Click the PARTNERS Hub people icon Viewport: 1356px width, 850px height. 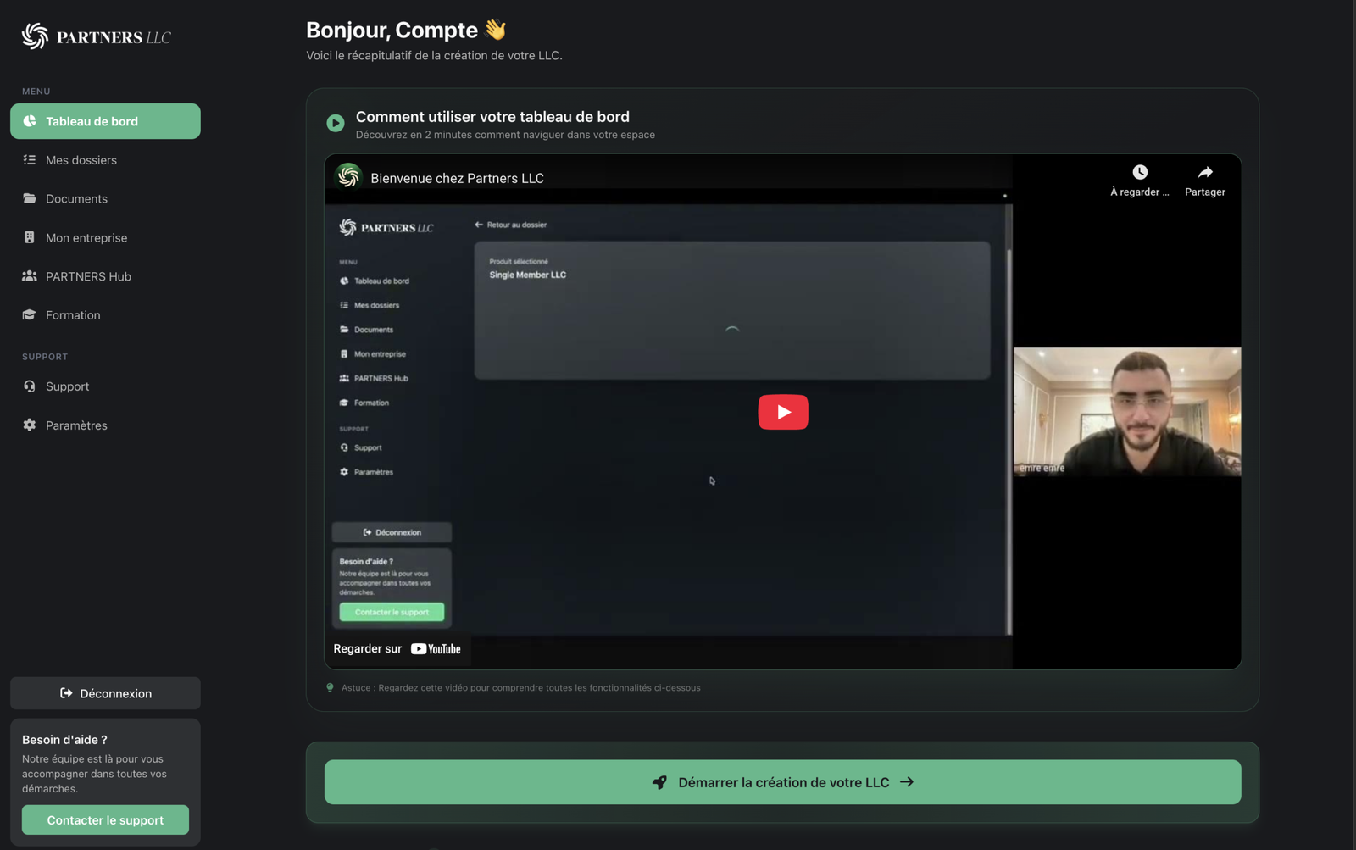30,276
